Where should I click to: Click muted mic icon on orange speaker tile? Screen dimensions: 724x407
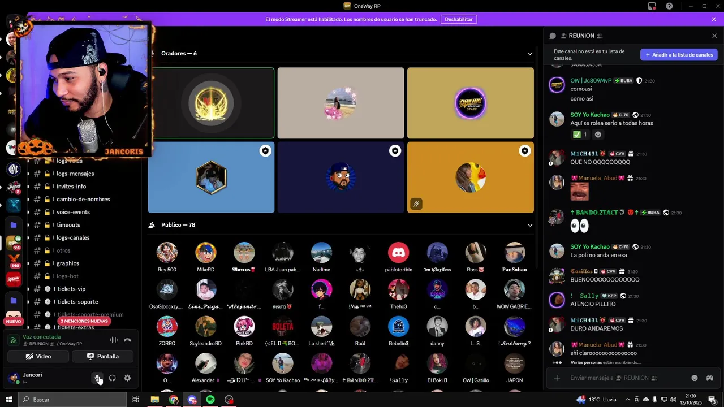click(416, 204)
